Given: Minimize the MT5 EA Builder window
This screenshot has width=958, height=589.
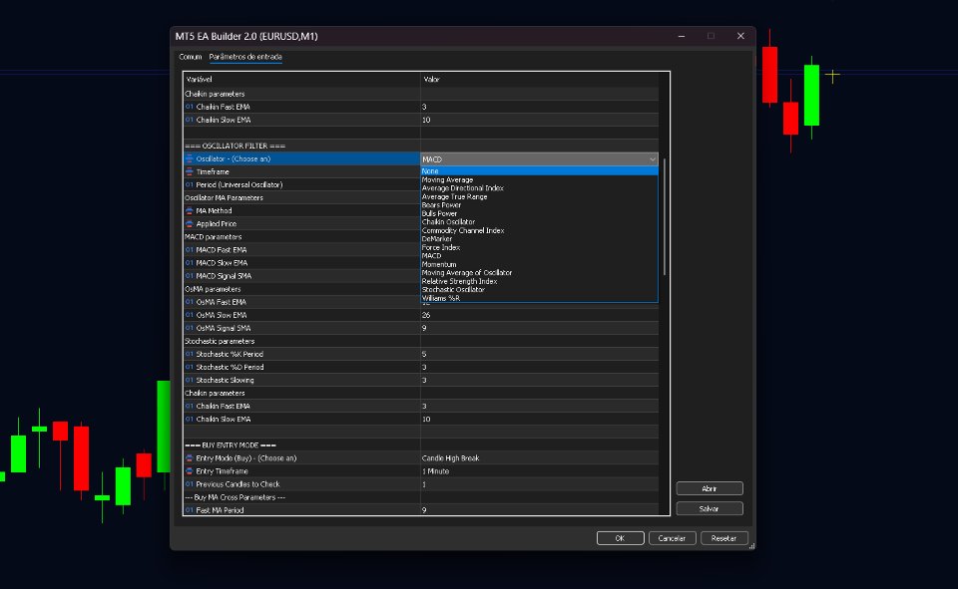Looking at the screenshot, I should [x=682, y=36].
